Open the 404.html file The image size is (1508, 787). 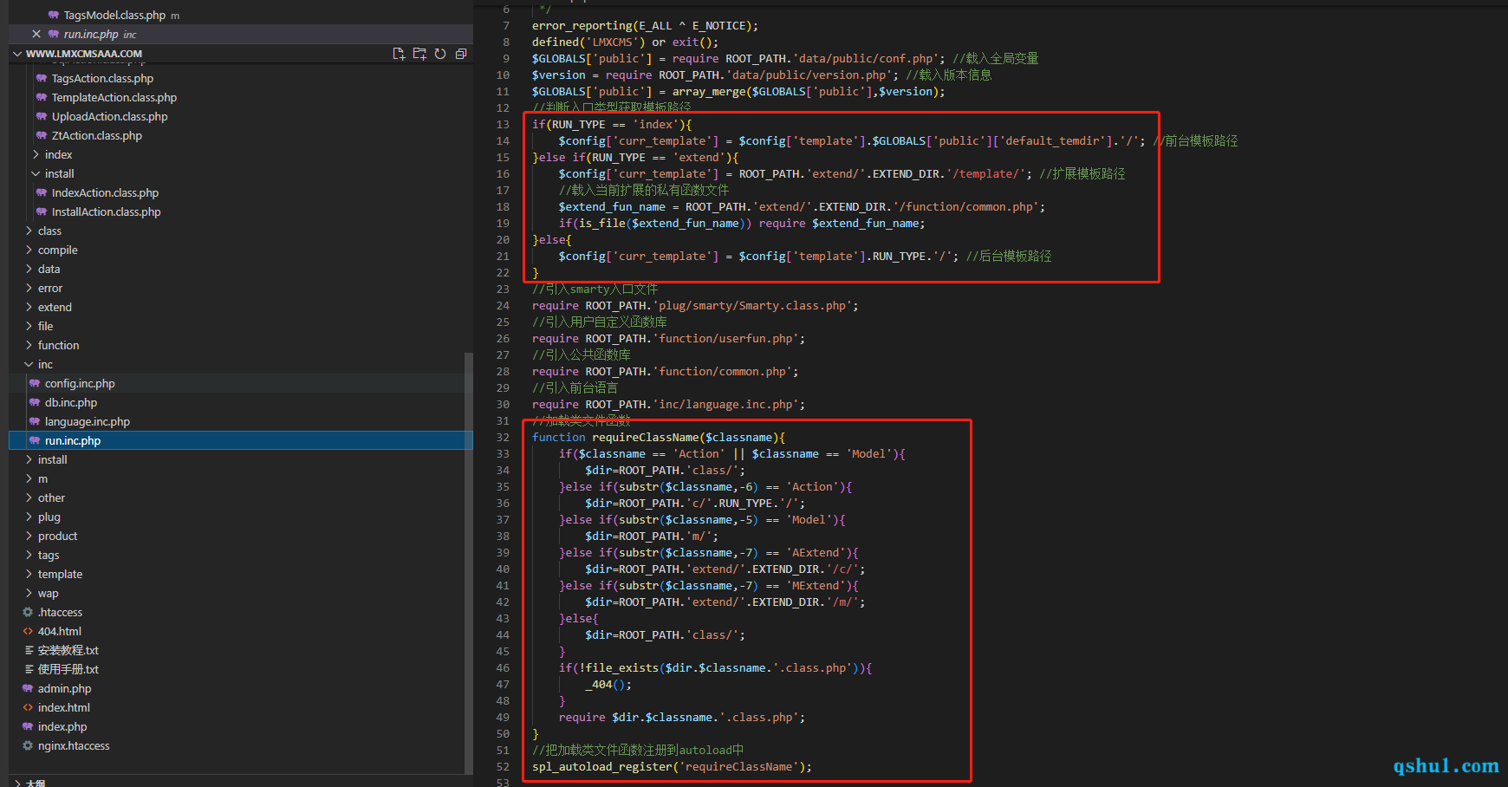(x=60, y=631)
